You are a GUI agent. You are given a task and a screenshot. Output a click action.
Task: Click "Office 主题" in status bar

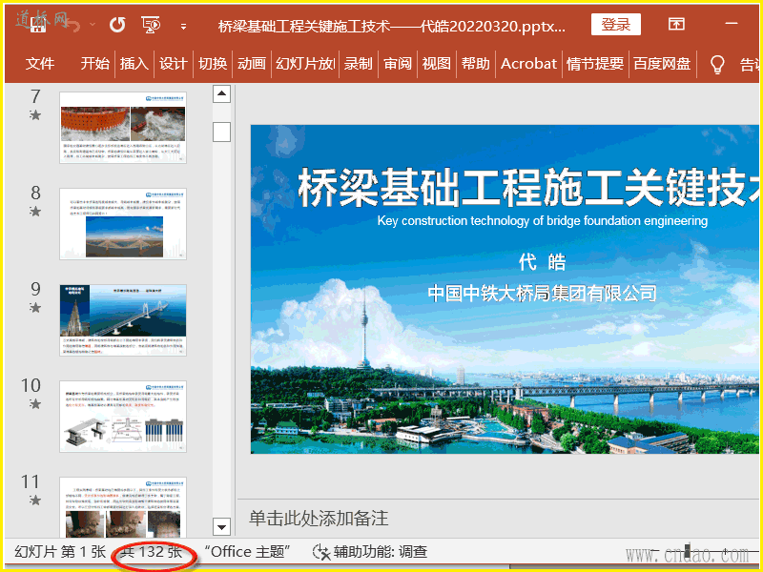coord(247,552)
